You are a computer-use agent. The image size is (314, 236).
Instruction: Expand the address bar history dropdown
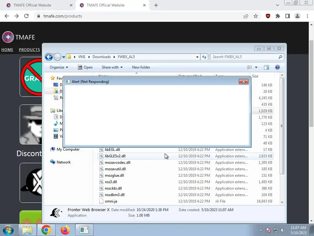pyautogui.click(x=197, y=57)
